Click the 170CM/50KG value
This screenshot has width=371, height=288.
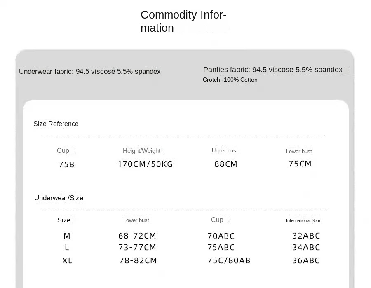(x=145, y=164)
